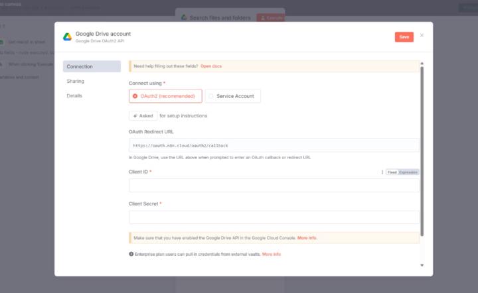Close the Google Drive account dialog
The width and height of the screenshot is (478, 293).
tap(422, 35)
